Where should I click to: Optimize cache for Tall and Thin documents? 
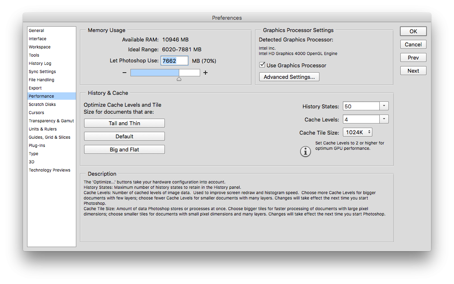(125, 123)
